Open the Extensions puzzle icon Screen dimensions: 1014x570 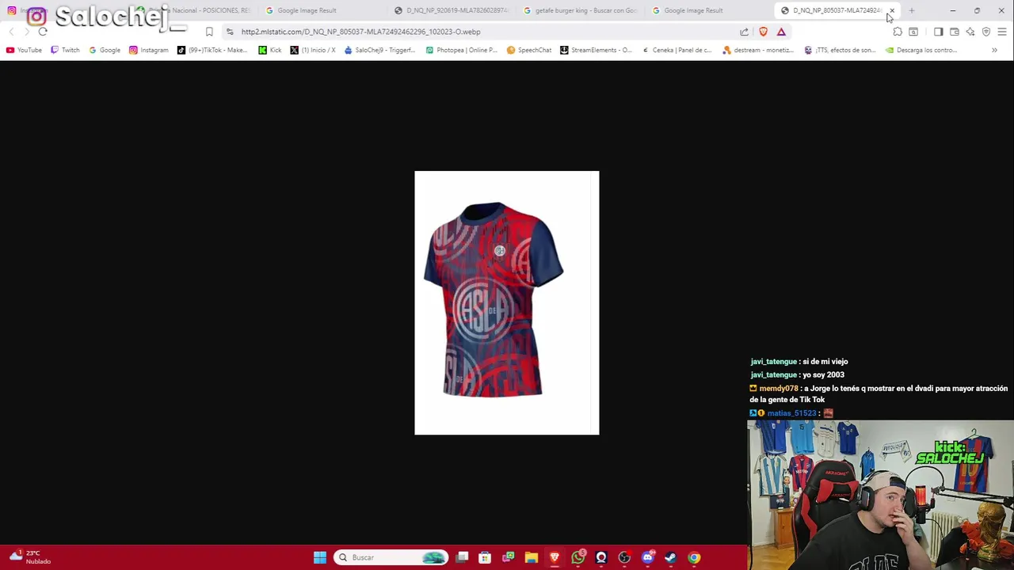(898, 32)
